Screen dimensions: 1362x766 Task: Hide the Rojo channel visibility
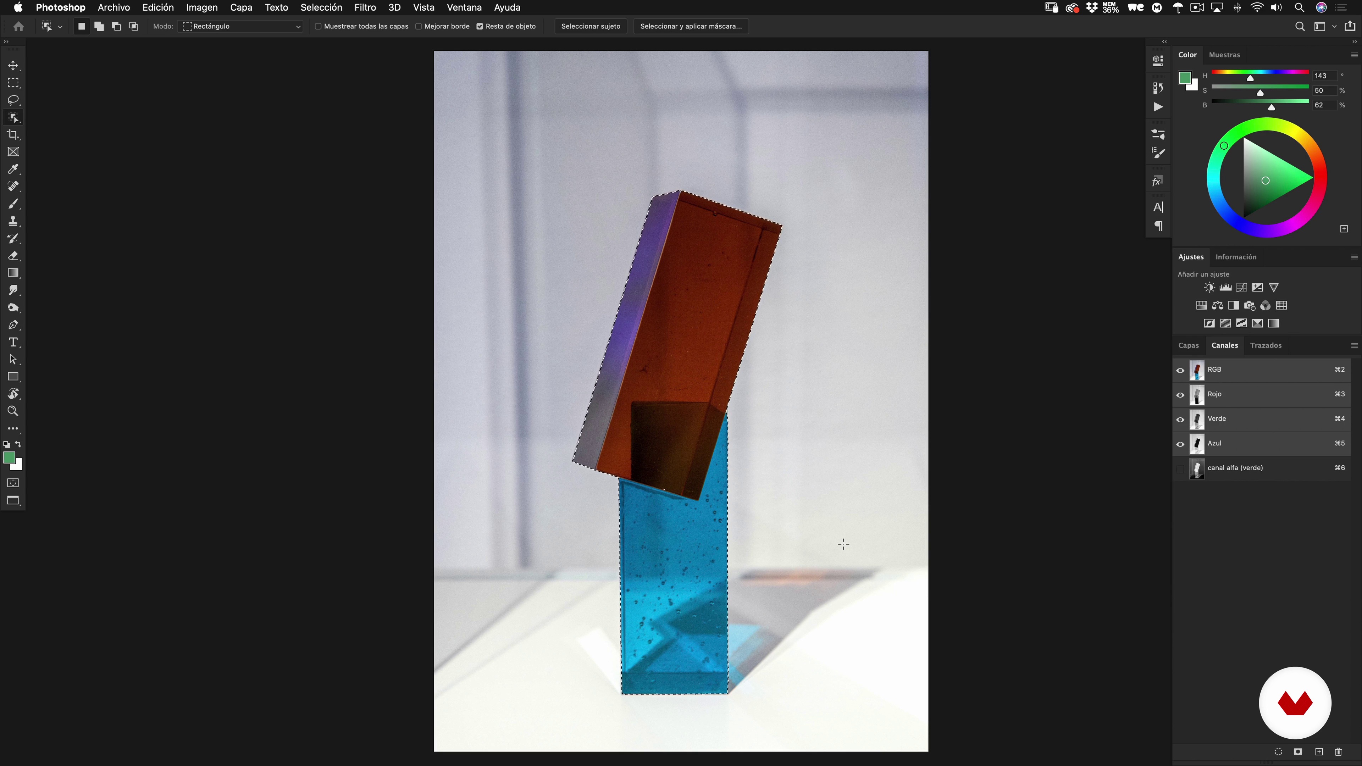pyautogui.click(x=1180, y=394)
